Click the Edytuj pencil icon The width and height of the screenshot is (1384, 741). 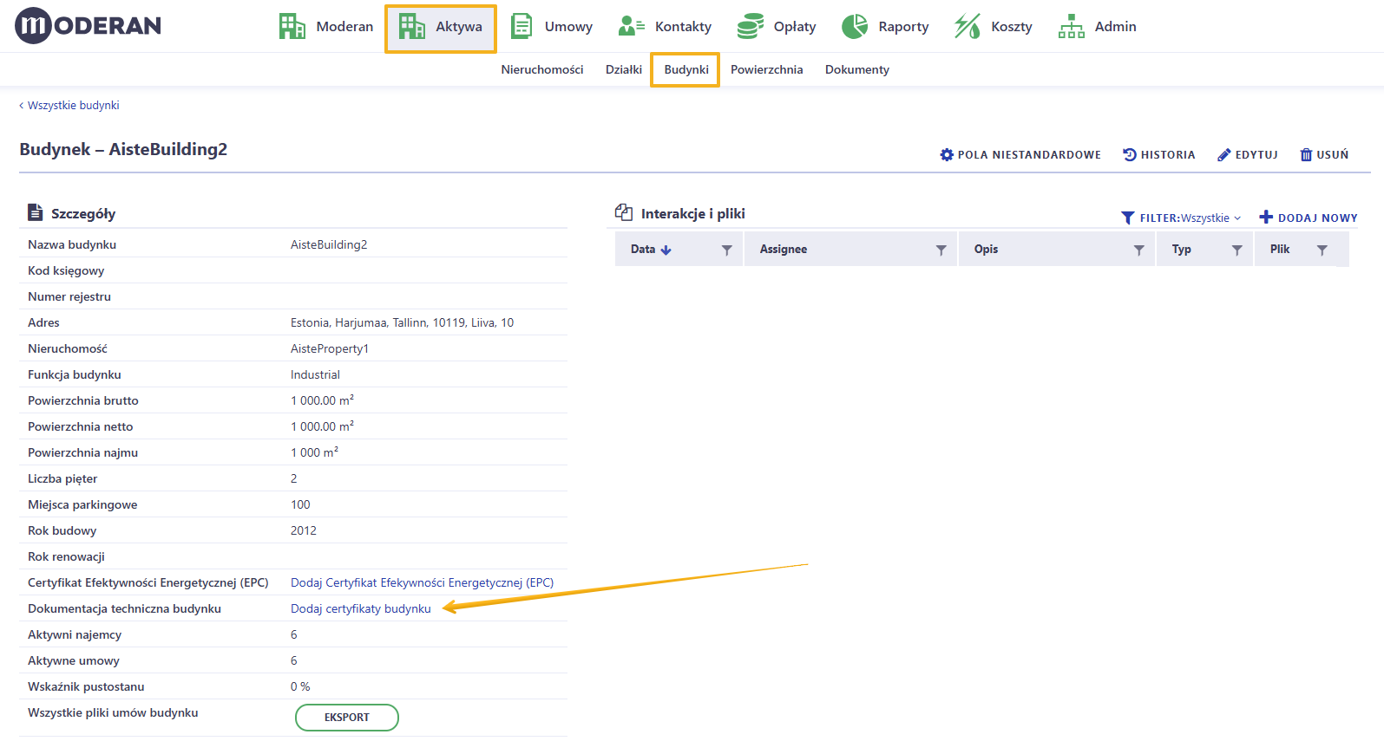(x=1224, y=154)
